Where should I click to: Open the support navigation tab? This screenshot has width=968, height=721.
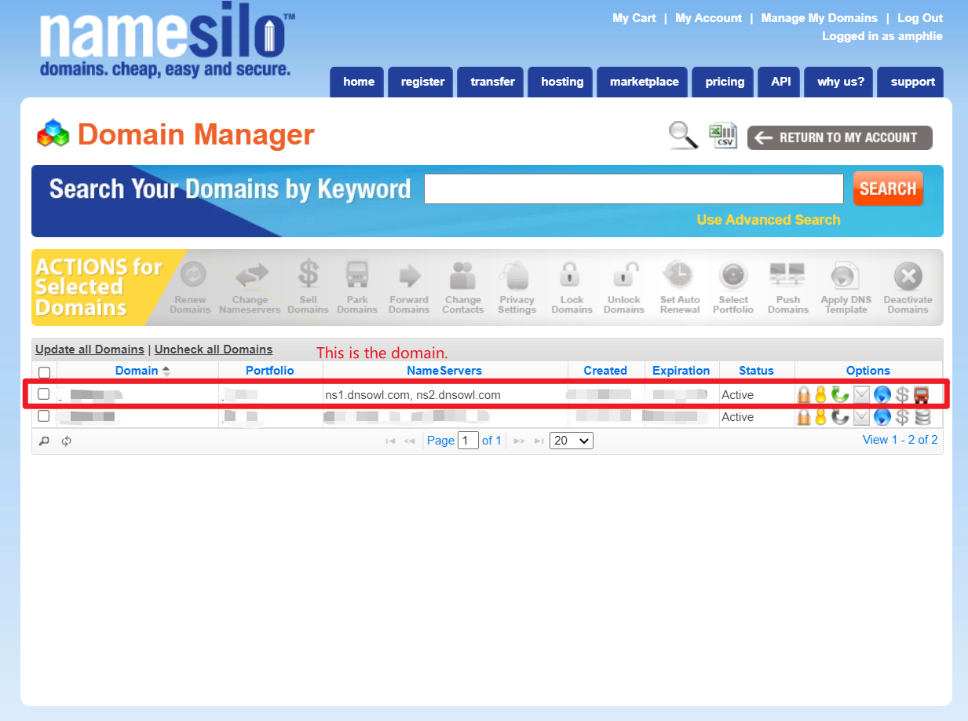(912, 82)
